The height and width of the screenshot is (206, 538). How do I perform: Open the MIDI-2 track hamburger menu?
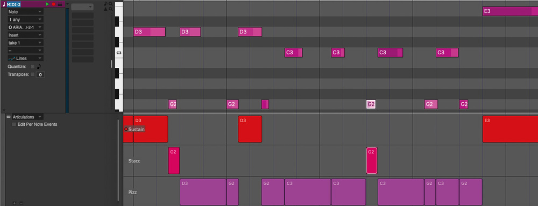(60, 4)
